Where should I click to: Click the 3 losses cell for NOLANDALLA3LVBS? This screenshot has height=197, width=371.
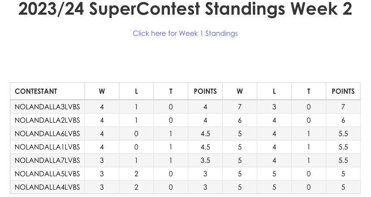pos(274,107)
